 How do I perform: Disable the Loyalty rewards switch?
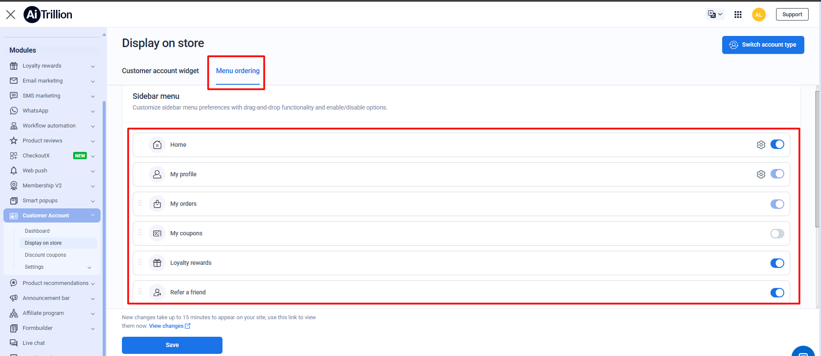tap(777, 263)
